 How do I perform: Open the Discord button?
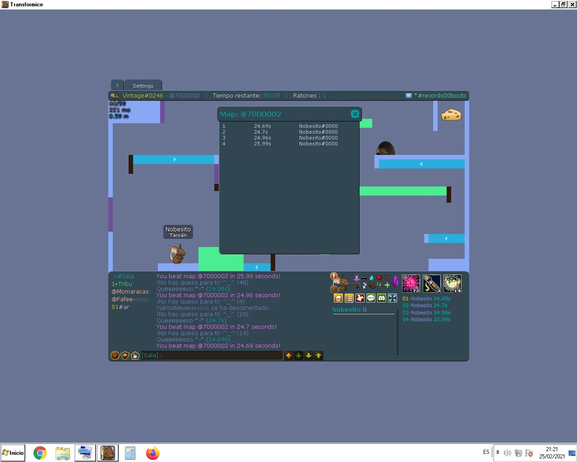click(382, 298)
